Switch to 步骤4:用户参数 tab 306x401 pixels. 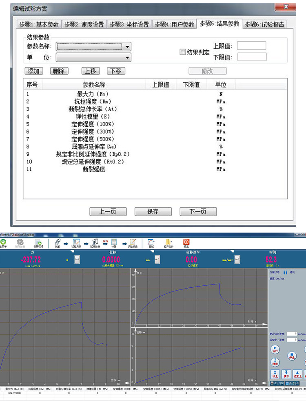tap(174, 24)
